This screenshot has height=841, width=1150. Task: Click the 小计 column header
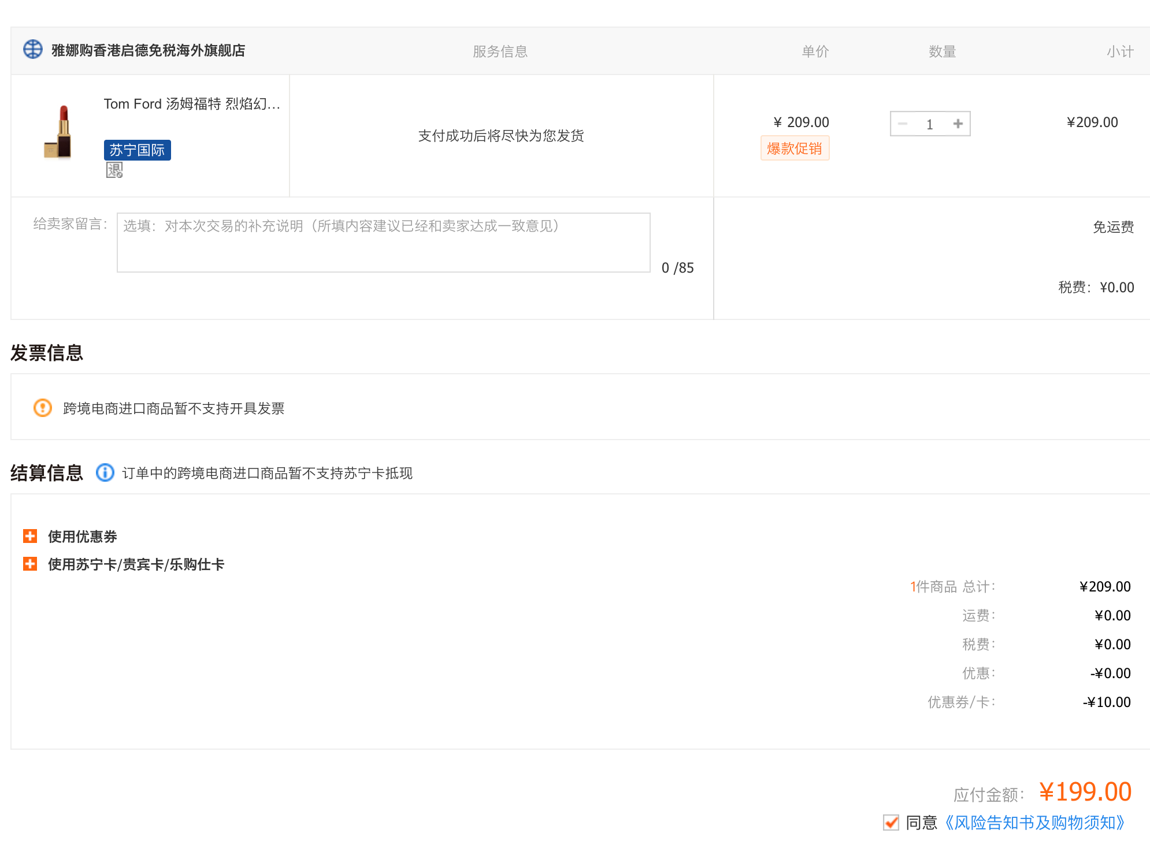pos(1120,51)
